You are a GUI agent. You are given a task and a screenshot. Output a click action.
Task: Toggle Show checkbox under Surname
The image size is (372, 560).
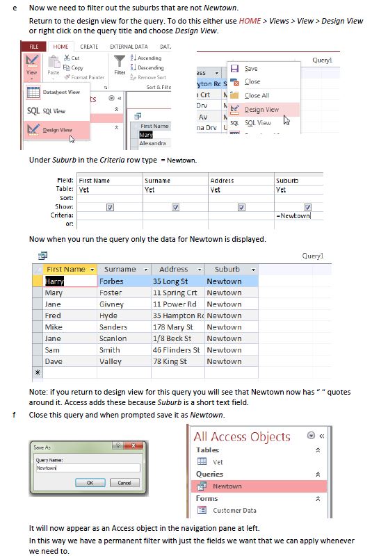tap(175, 207)
